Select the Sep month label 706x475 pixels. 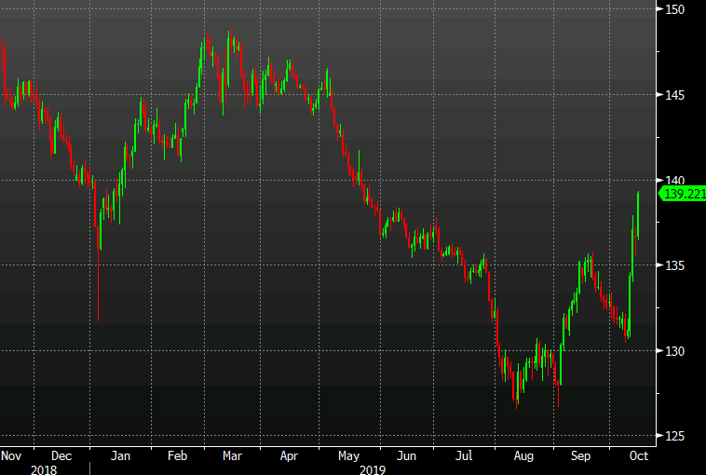580,456
